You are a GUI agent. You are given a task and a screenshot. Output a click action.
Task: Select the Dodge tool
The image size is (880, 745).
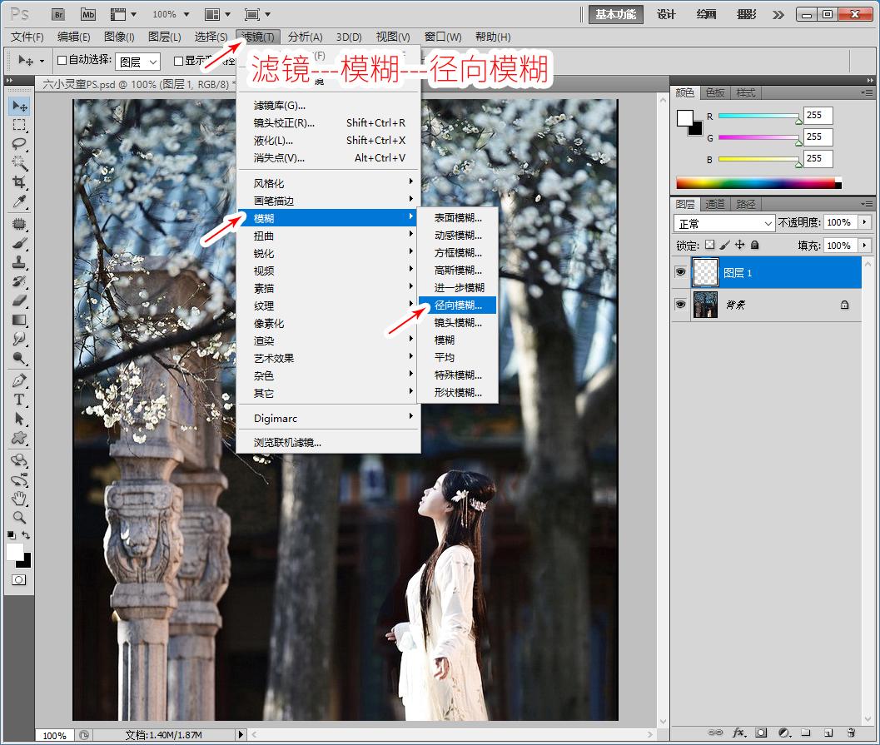(x=20, y=357)
